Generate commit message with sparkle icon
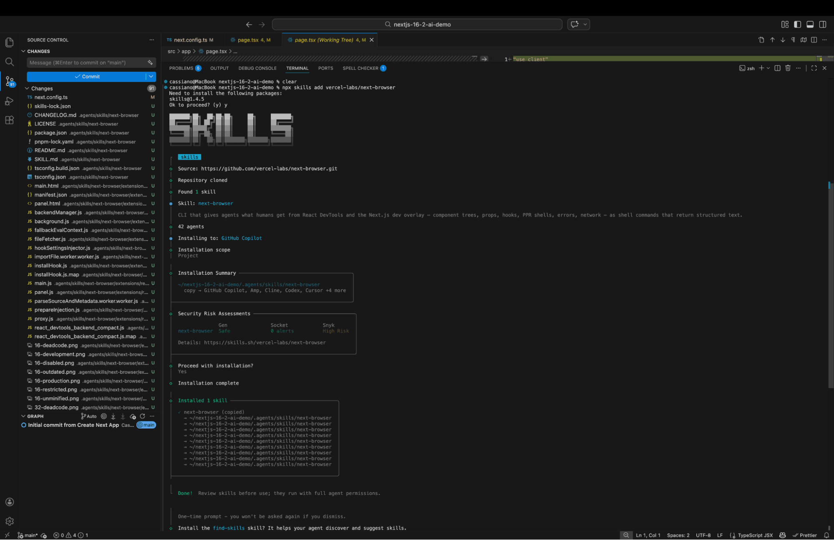Screen dimensions: 834x540 tap(150, 63)
